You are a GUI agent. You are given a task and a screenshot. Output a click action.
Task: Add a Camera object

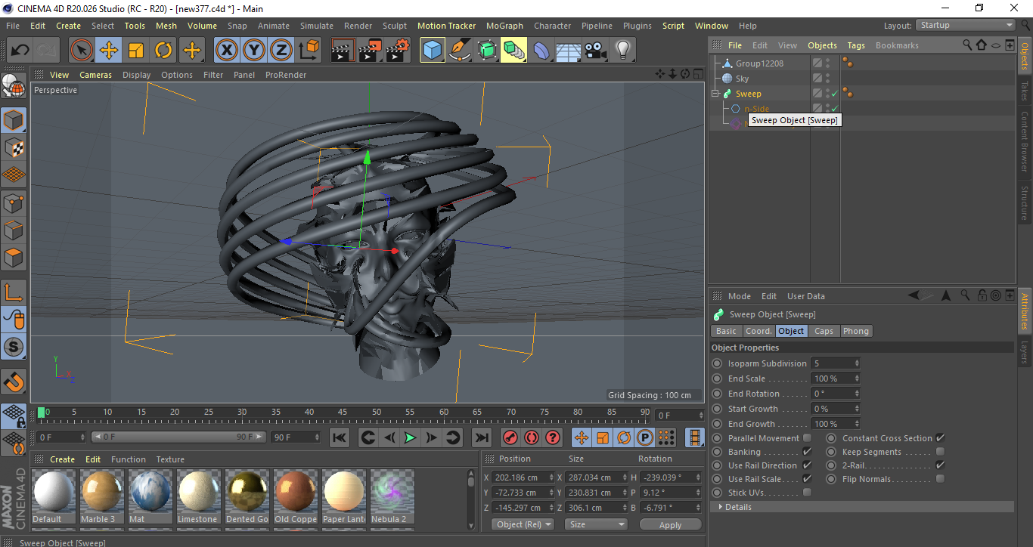596,51
